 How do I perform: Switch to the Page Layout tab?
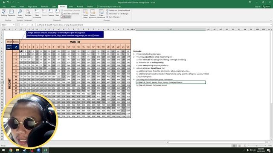click(32, 7)
